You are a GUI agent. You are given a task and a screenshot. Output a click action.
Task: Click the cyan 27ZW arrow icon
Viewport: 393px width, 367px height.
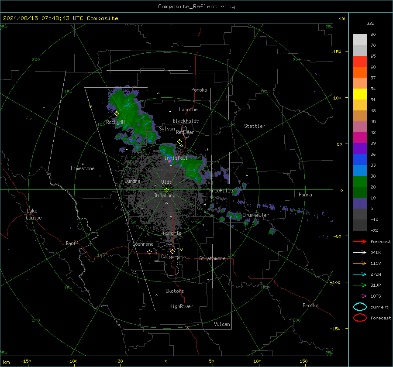click(360, 274)
